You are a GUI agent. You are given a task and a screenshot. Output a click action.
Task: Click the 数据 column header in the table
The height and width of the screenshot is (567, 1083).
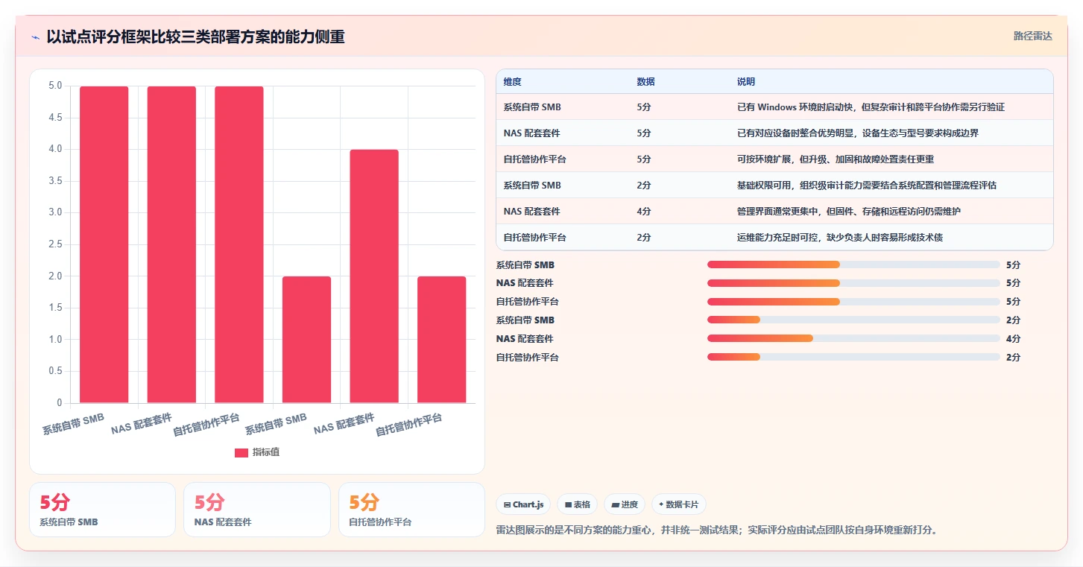coord(646,82)
